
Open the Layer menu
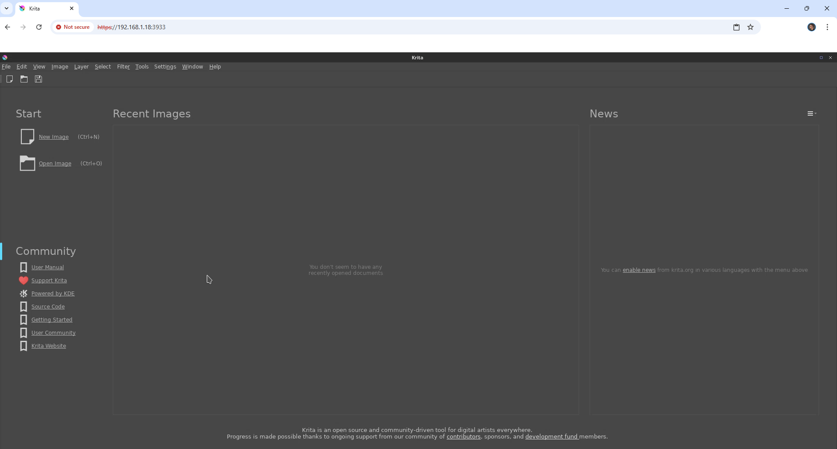81,67
